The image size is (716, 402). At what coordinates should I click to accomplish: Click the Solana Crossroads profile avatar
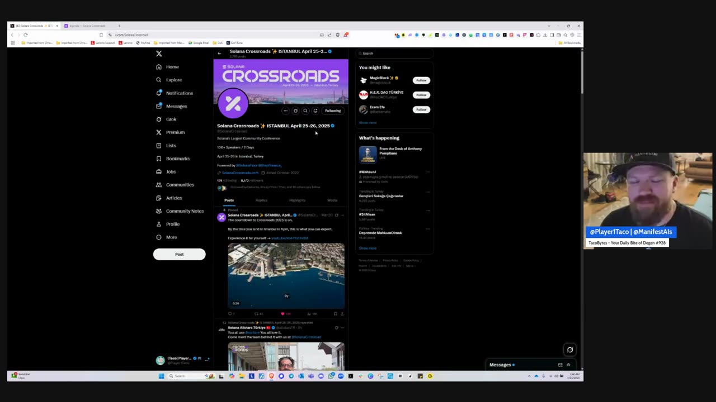233,103
